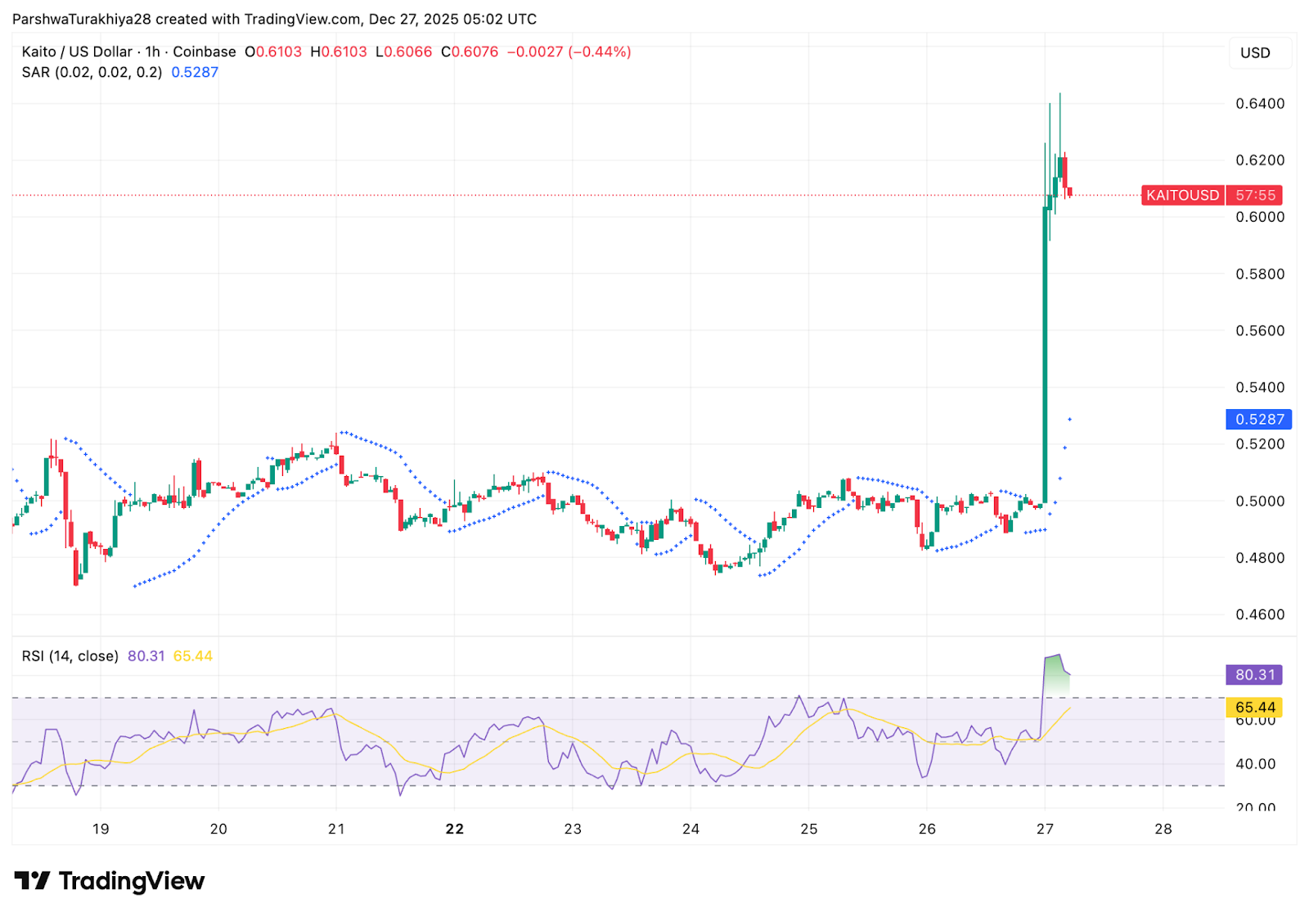1309x917 pixels.
Task: Click the blue SAR value 0.5287 in the legend
Action: [195, 72]
